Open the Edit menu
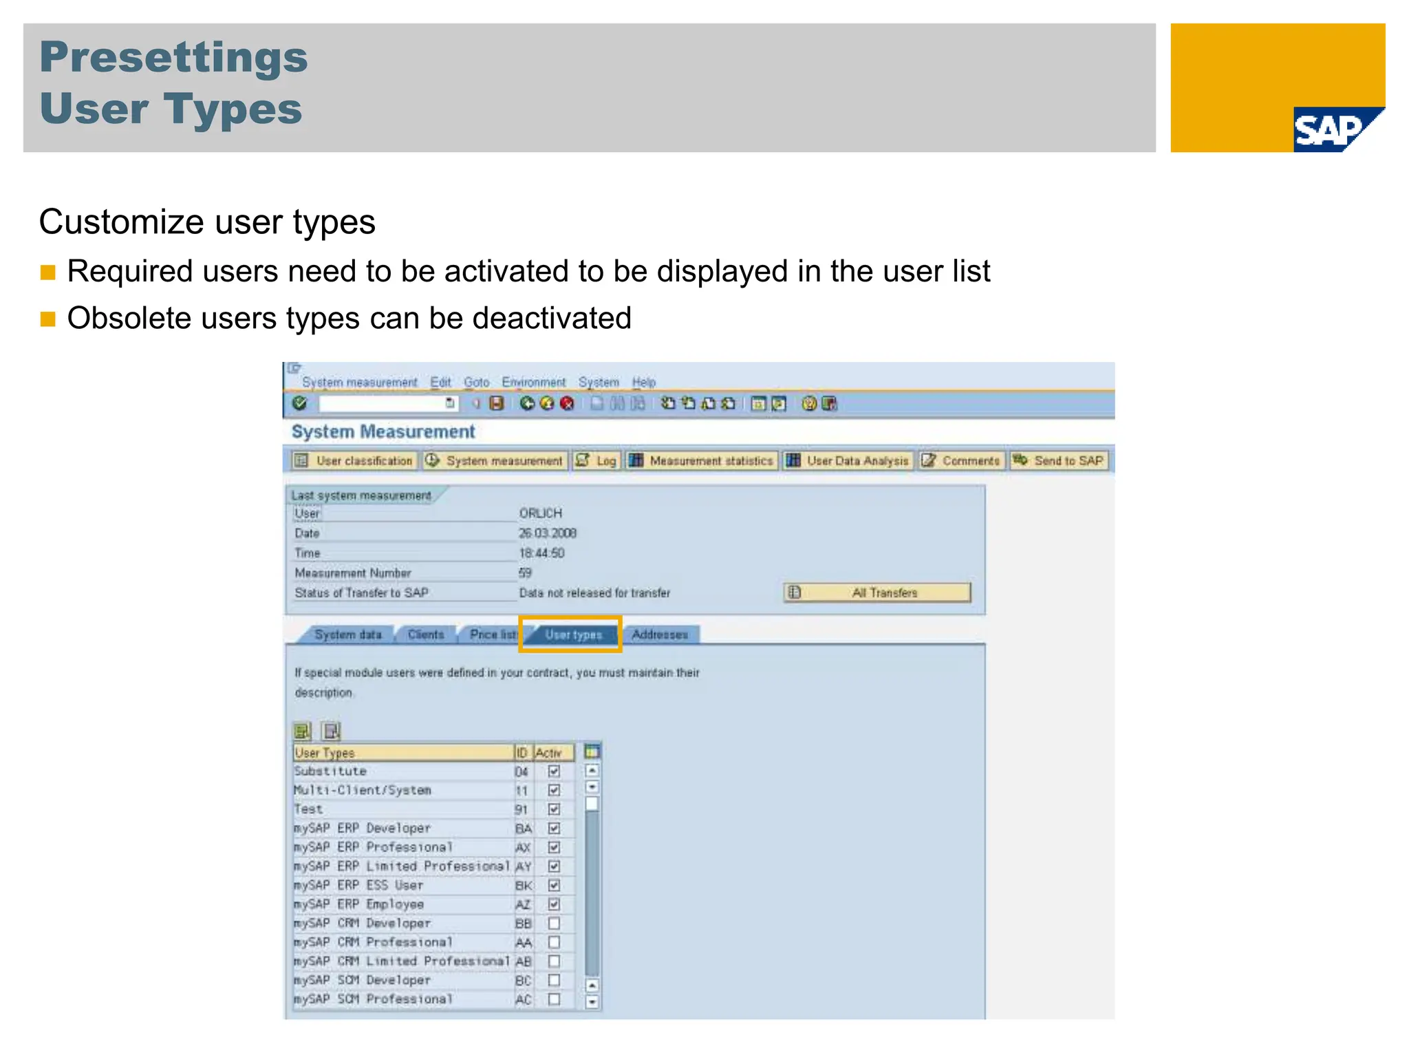This screenshot has height=1057, width=1409. point(440,382)
